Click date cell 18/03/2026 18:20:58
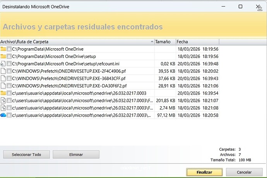 tap(198, 115)
